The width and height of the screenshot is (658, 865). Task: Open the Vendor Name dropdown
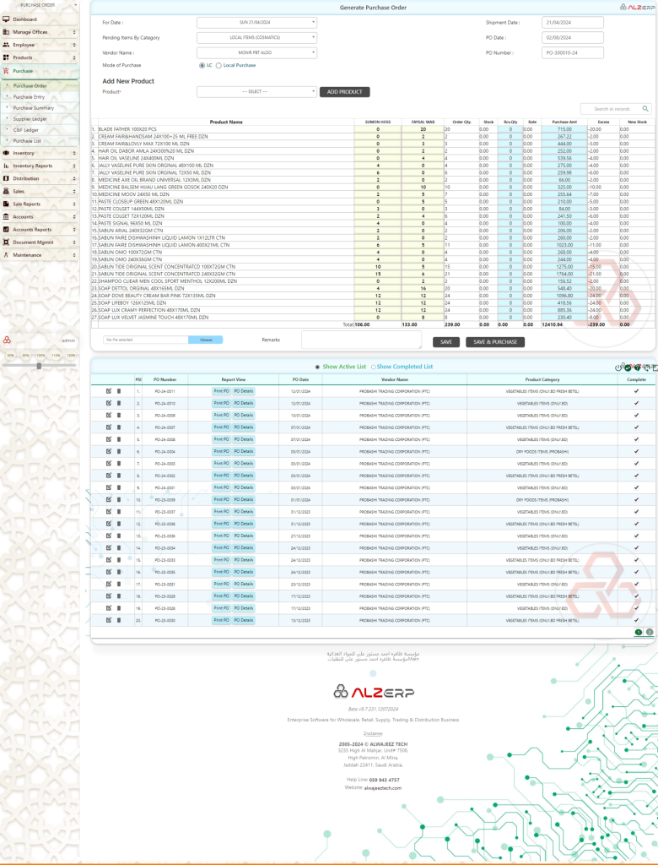coord(256,52)
